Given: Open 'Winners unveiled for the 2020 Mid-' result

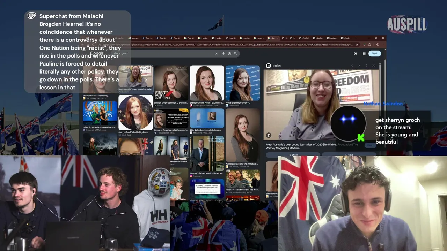Looking at the screenshot, I should pyautogui.click(x=242, y=164).
